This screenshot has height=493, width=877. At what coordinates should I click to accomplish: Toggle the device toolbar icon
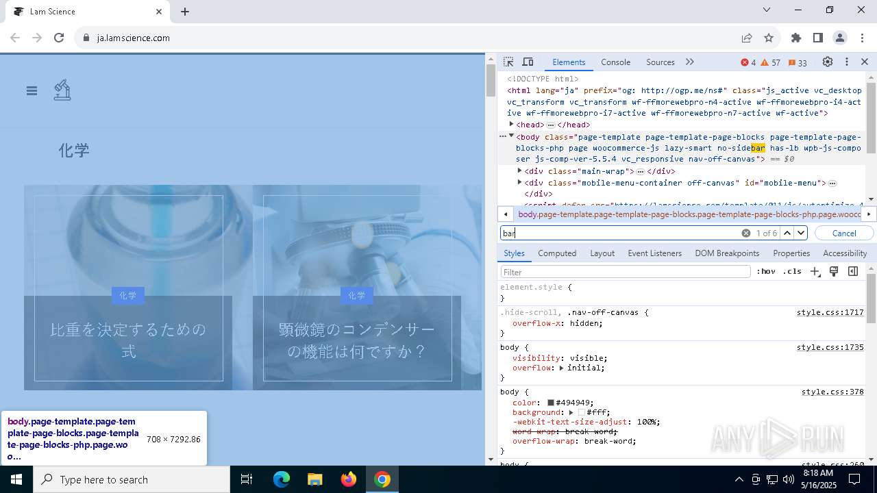point(528,62)
